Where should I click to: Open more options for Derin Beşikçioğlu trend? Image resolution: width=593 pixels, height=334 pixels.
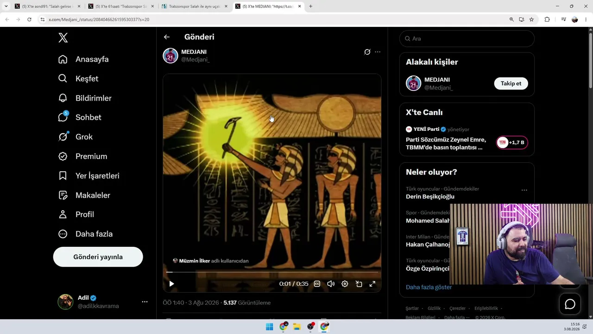coord(524,190)
